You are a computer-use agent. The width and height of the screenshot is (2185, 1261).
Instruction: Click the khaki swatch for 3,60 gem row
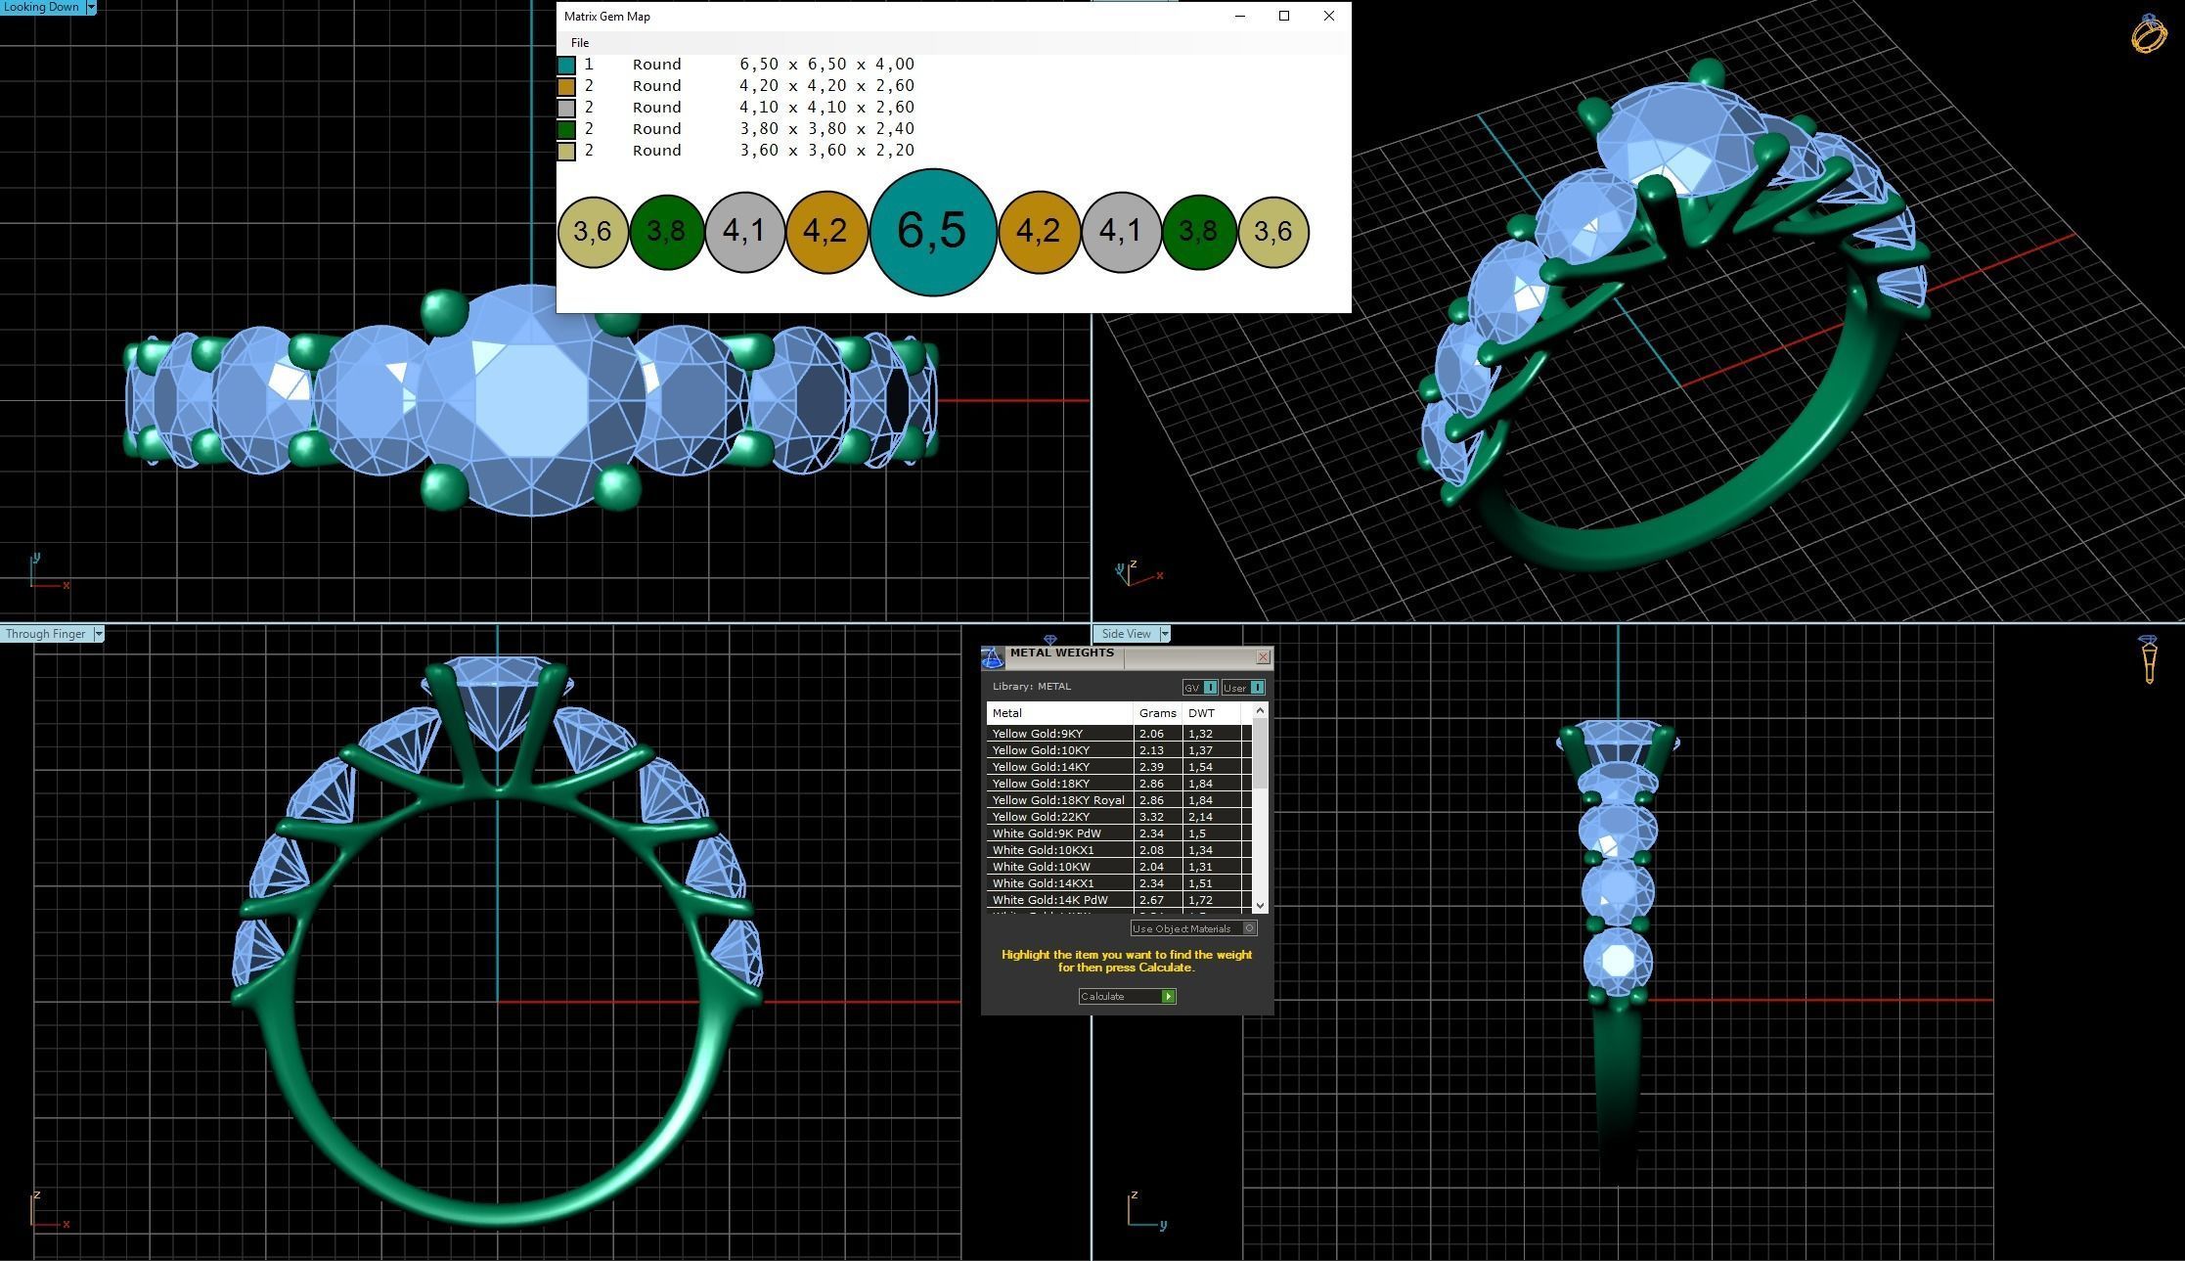pyautogui.click(x=566, y=152)
